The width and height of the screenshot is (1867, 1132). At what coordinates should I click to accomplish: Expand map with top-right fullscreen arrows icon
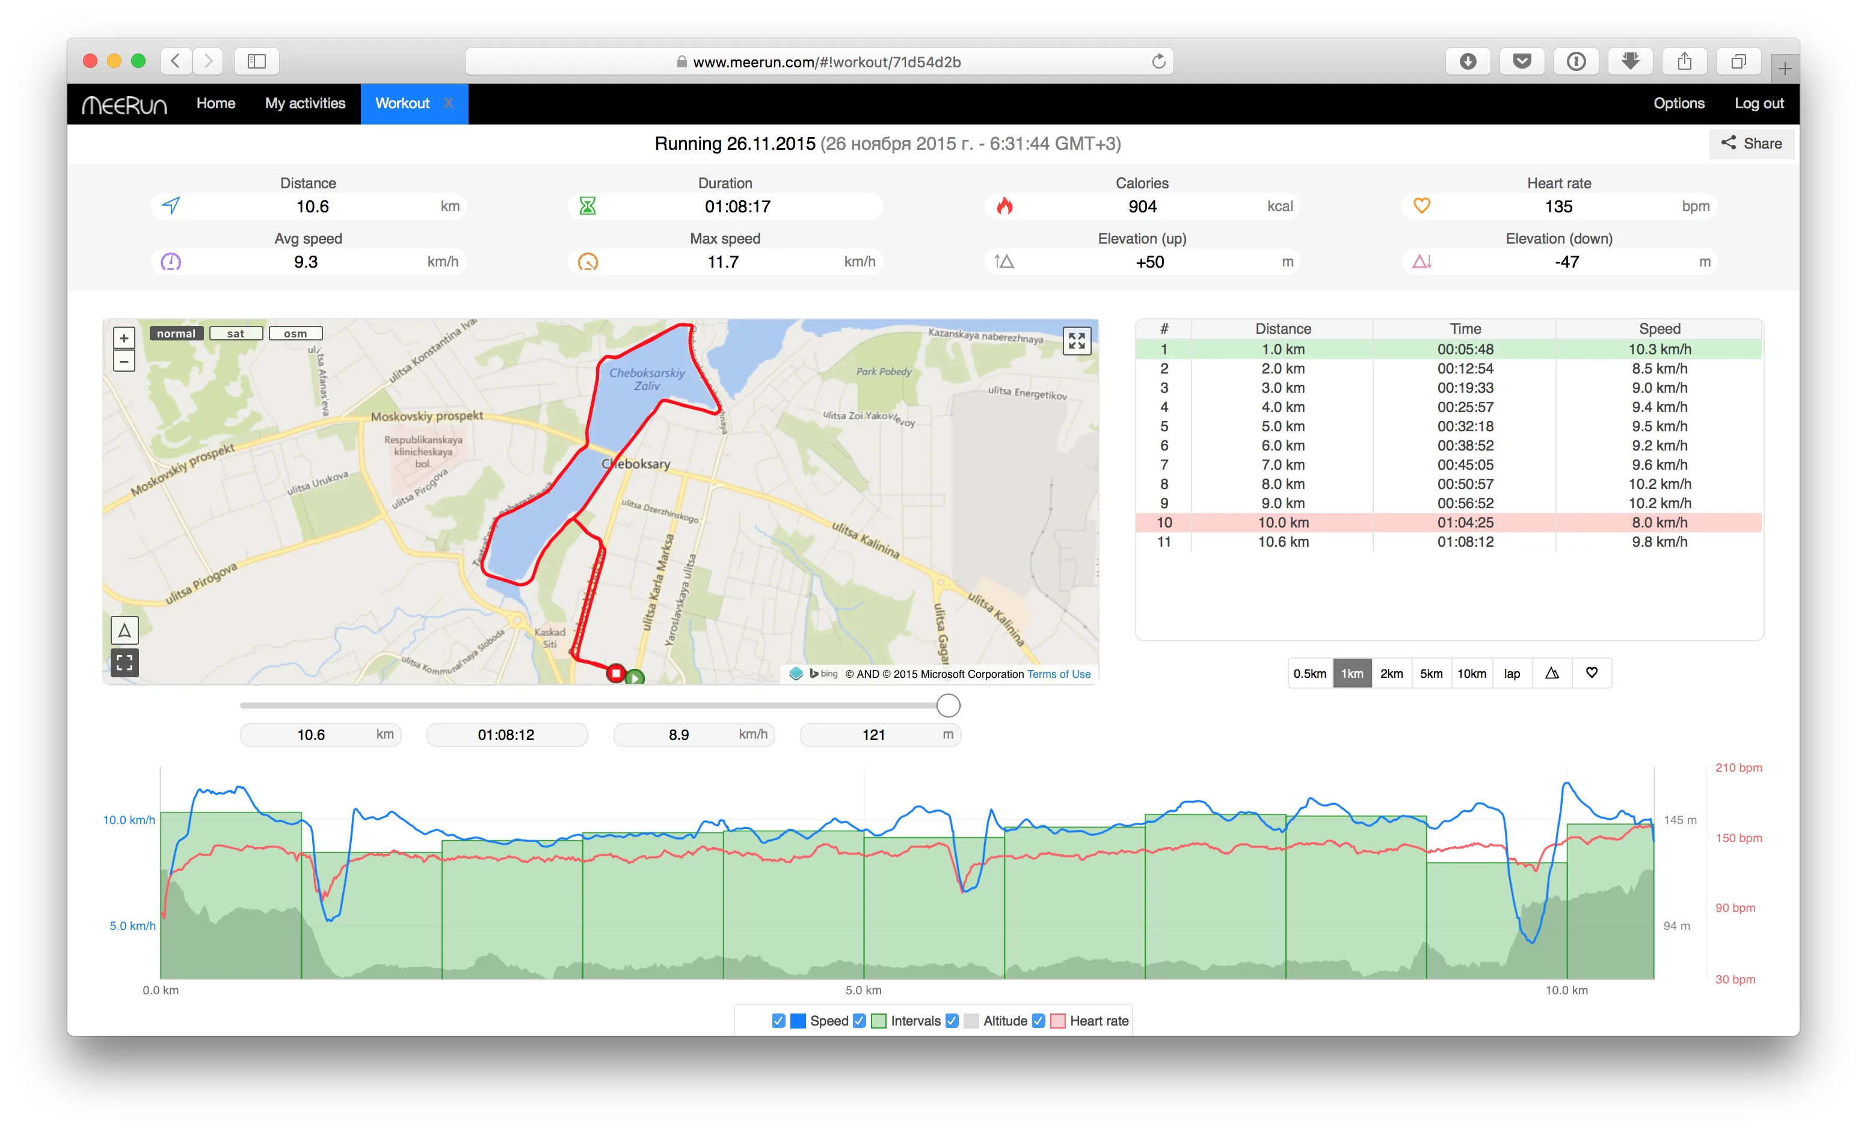(1077, 341)
